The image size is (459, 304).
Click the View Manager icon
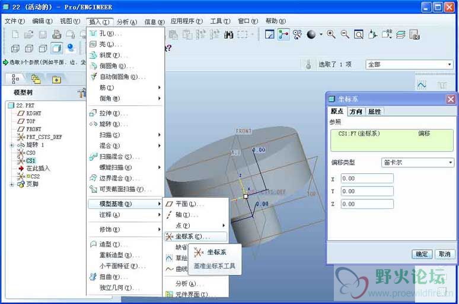(x=415, y=34)
